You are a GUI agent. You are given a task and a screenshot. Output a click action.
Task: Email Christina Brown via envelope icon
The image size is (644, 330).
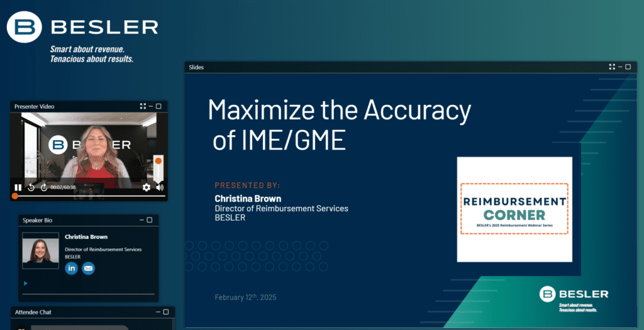point(88,268)
